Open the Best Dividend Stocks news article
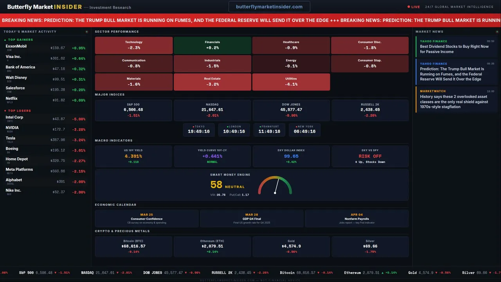This screenshot has height=282, width=501. pyautogui.click(x=456, y=47)
